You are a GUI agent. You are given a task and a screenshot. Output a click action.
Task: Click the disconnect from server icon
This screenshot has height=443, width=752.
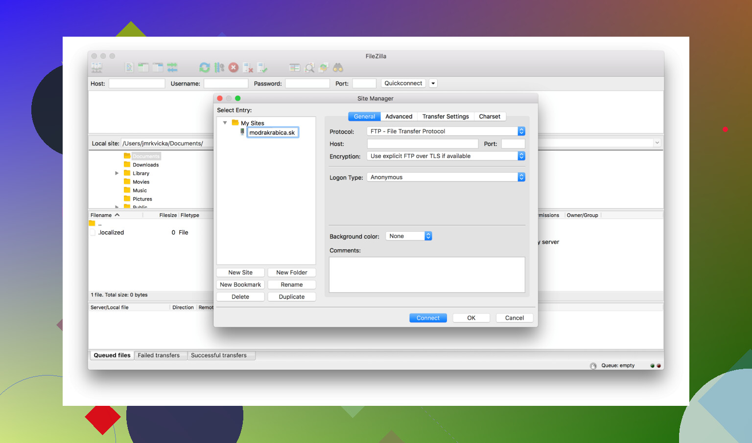pyautogui.click(x=248, y=68)
